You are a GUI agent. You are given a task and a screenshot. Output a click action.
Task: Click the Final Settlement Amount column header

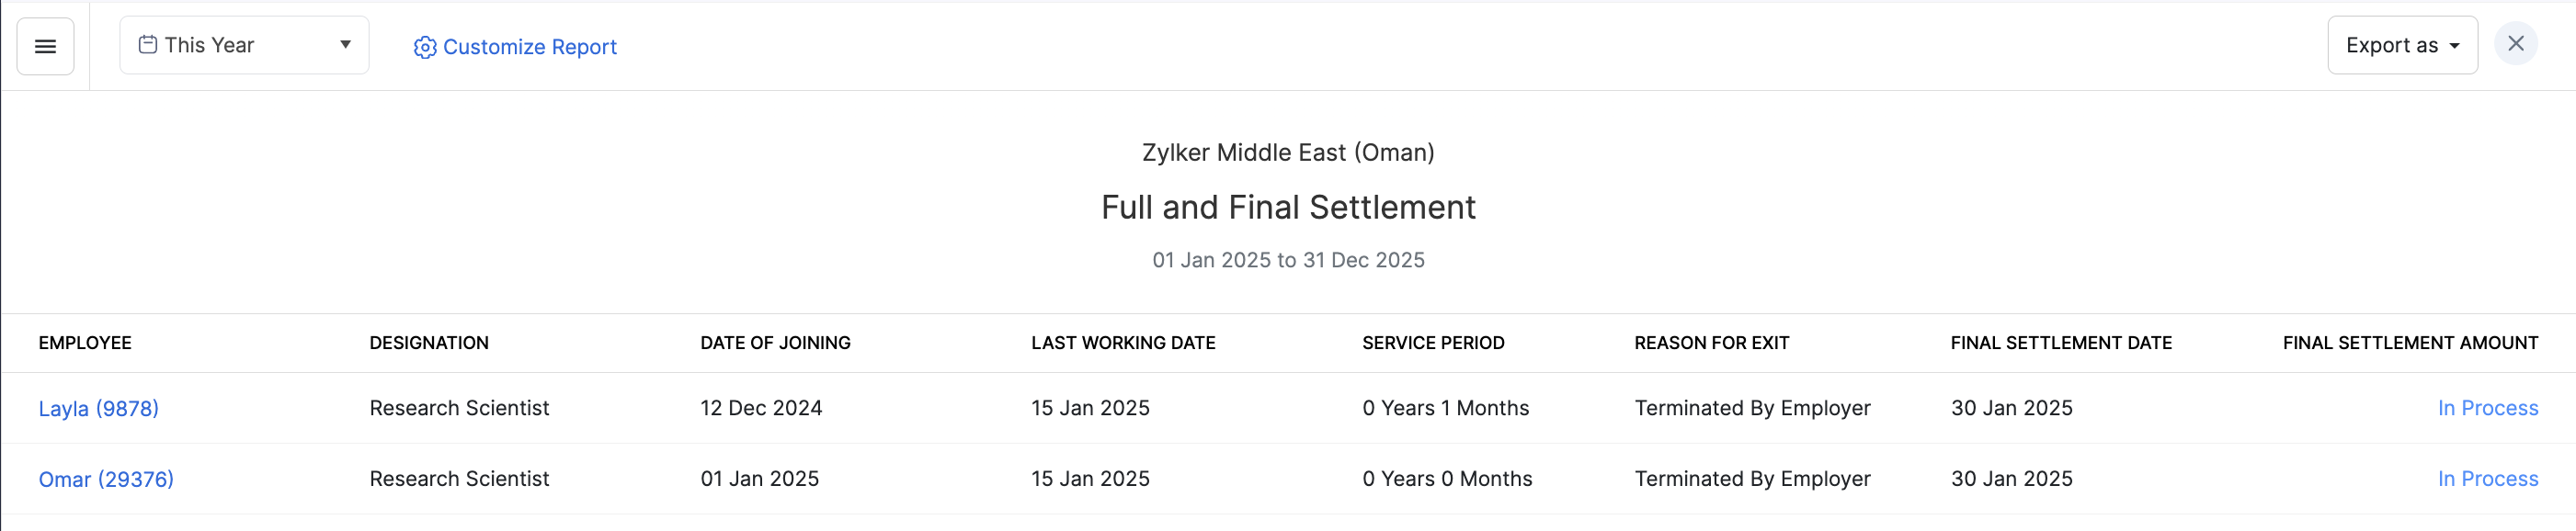click(2410, 343)
